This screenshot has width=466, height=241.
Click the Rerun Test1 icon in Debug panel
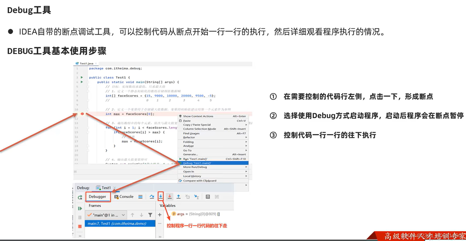pos(80,197)
